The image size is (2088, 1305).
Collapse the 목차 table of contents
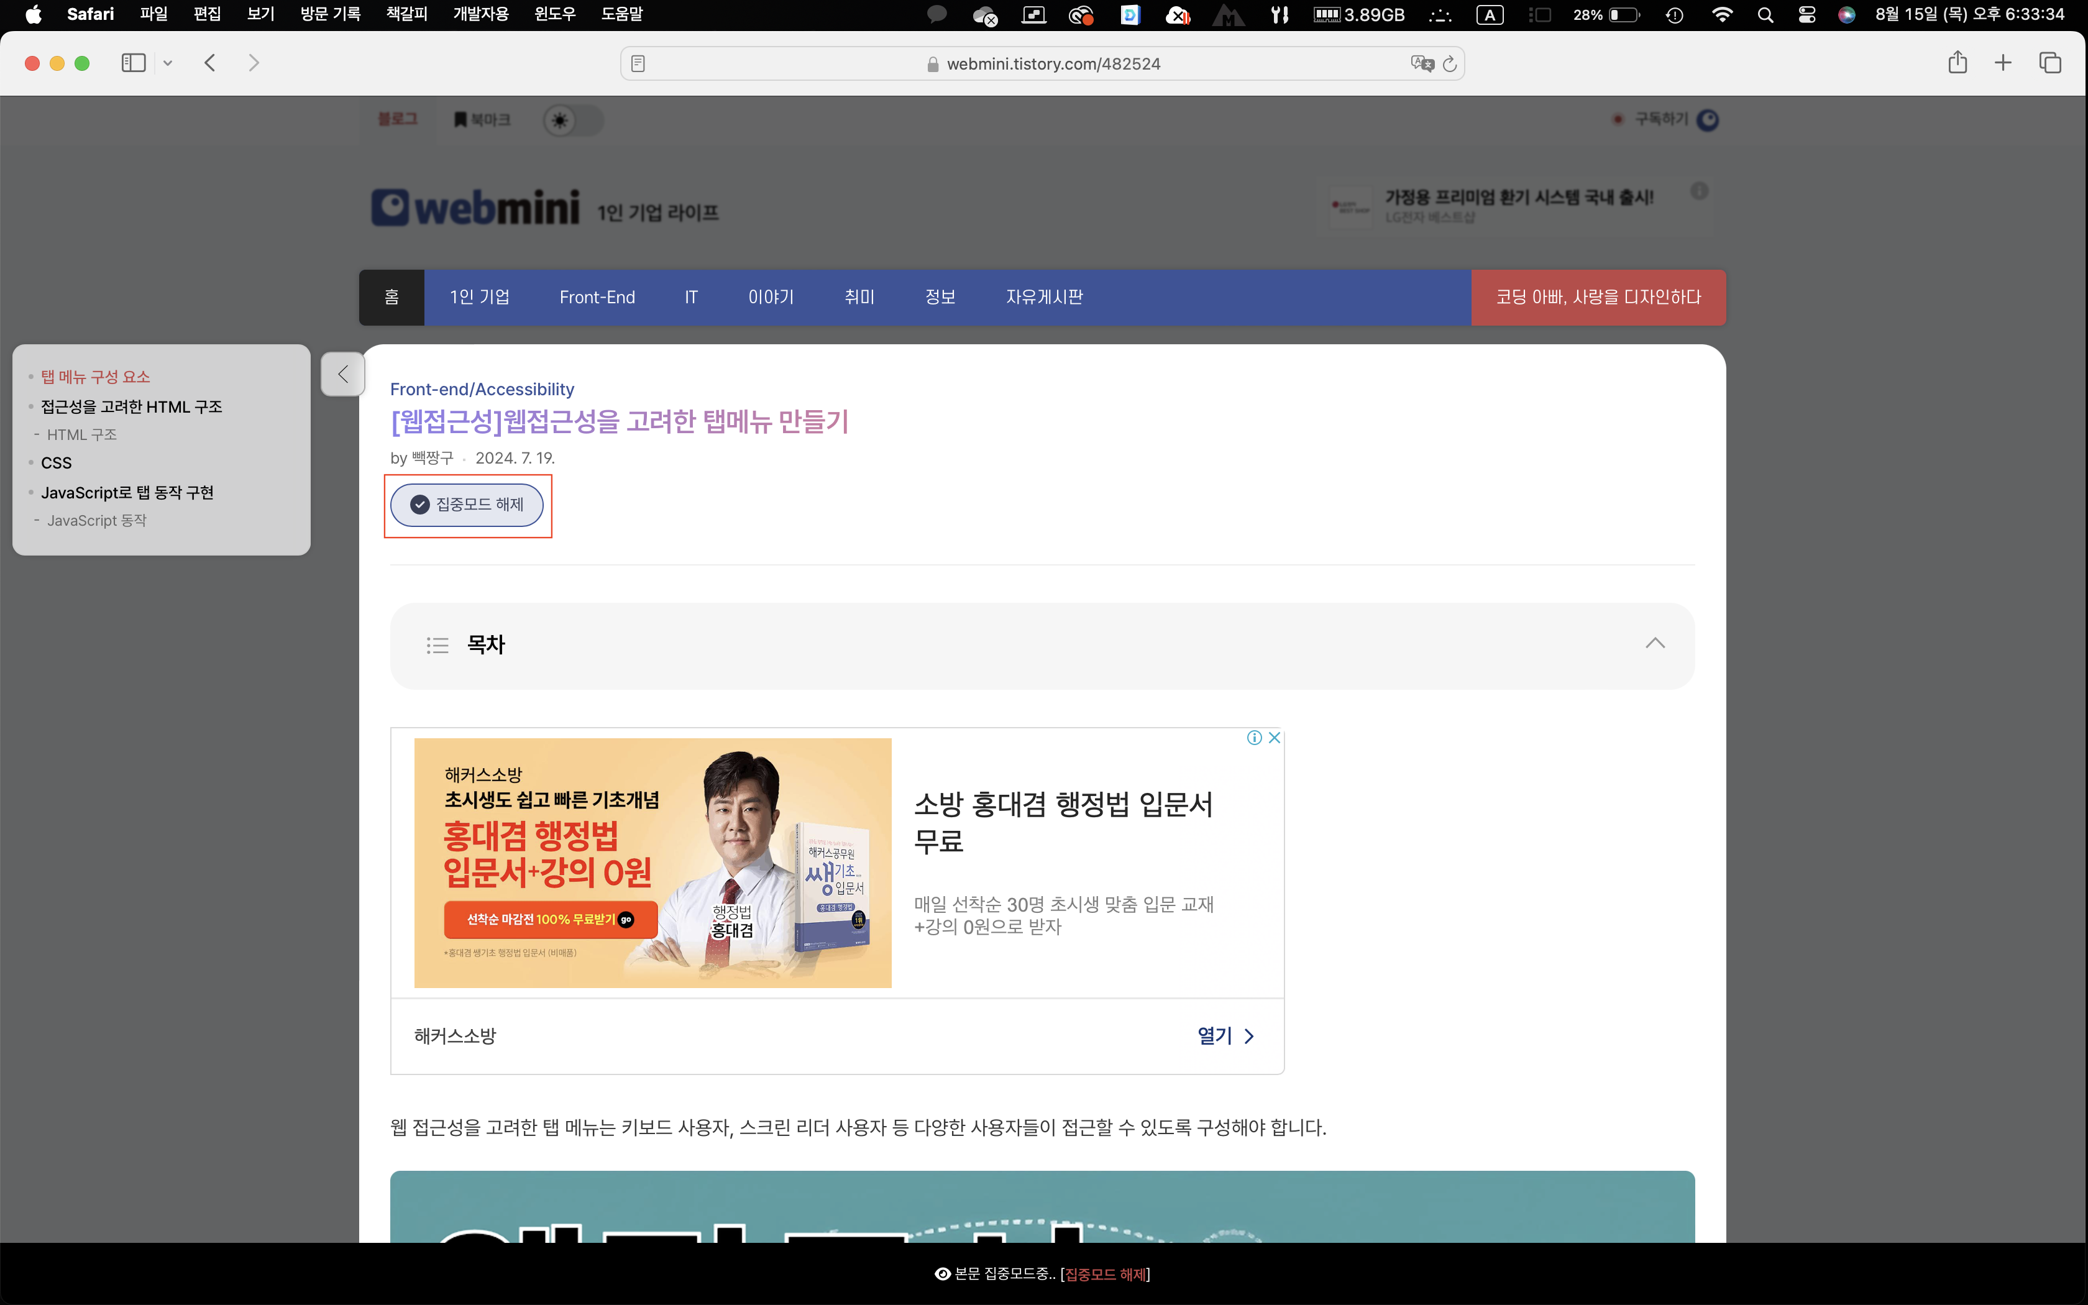coord(1654,644)
